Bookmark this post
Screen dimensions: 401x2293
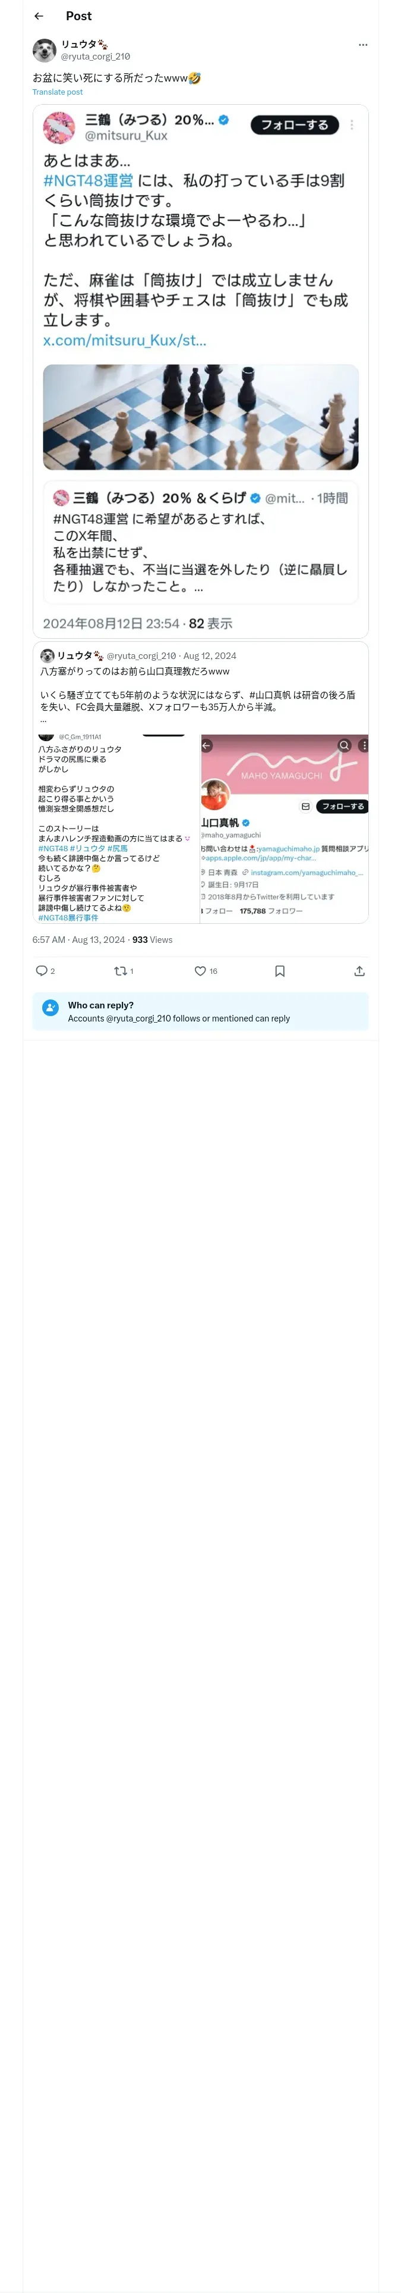(279, 970)
